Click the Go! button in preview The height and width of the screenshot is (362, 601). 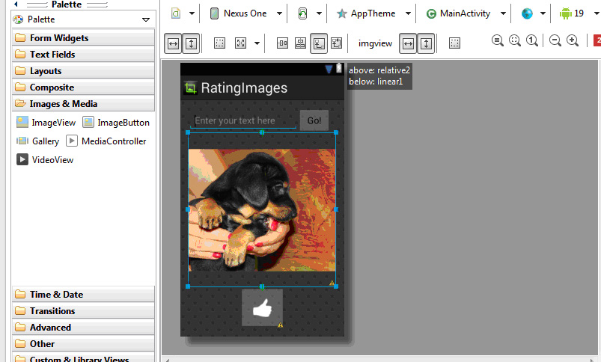click(x=314, y=120)
